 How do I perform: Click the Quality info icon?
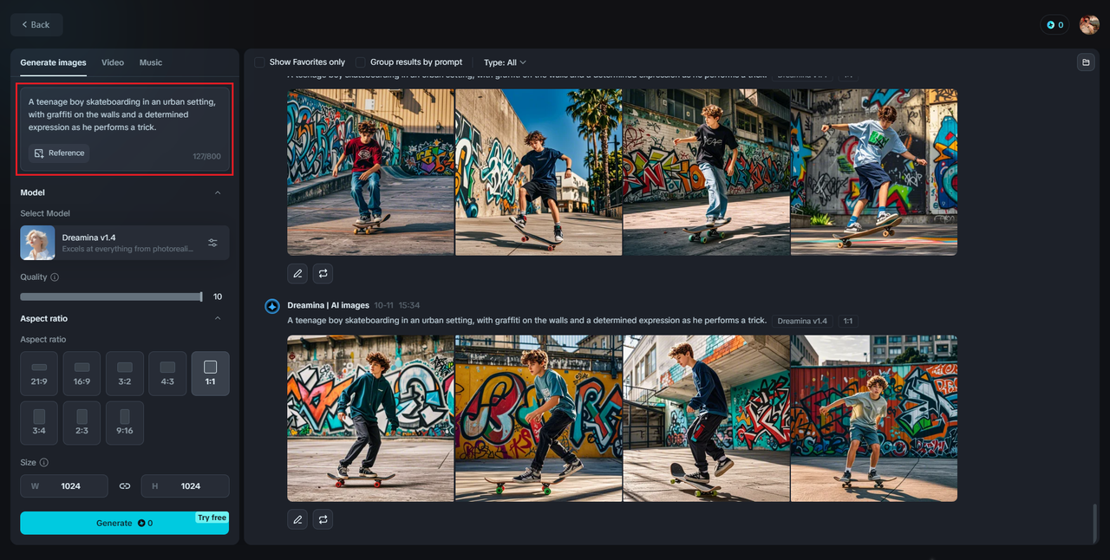[55, 277]
